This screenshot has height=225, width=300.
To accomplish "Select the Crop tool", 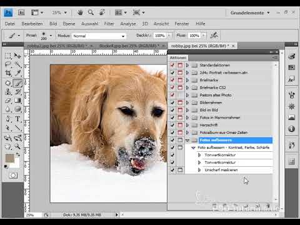I will click(x=8, y=73).
